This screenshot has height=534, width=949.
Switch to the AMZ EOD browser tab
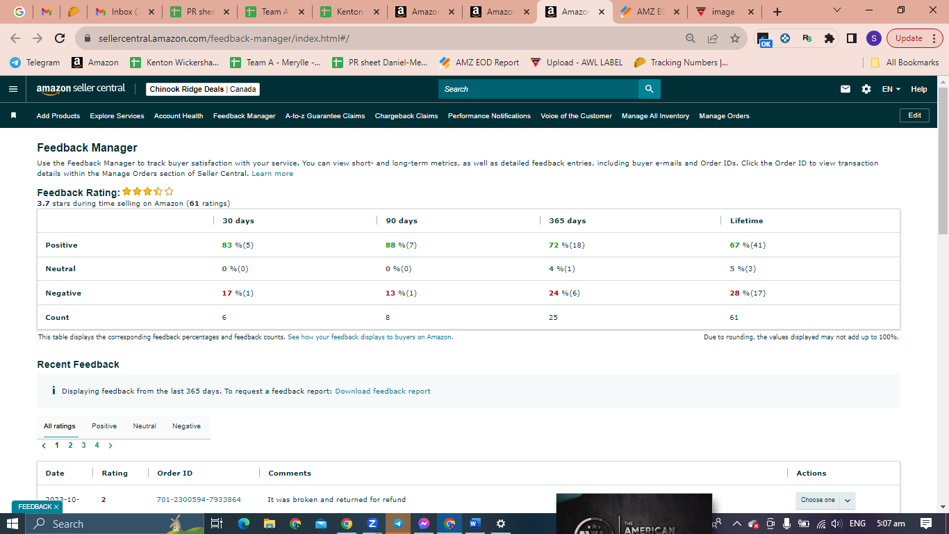tap(649, 12)
